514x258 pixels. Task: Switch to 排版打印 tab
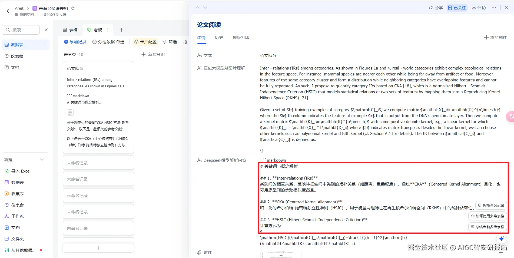(241, 38)
